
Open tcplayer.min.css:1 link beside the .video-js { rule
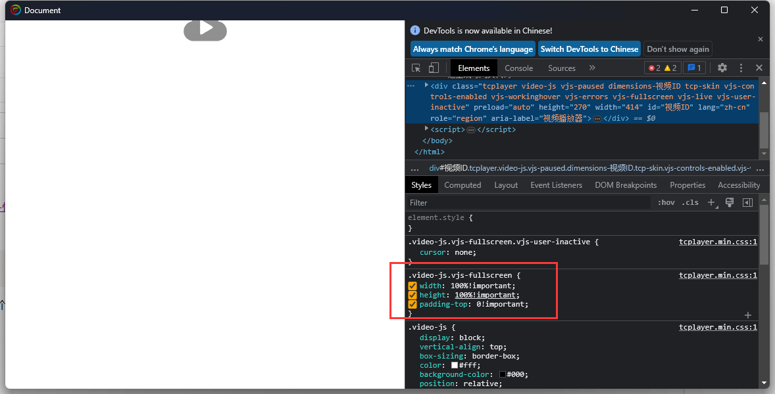pos(718,327)
